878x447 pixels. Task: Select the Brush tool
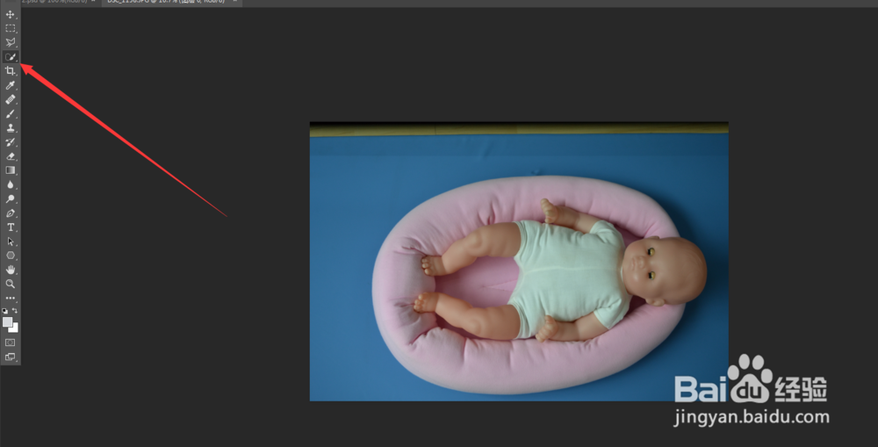[x=10, y=113]
